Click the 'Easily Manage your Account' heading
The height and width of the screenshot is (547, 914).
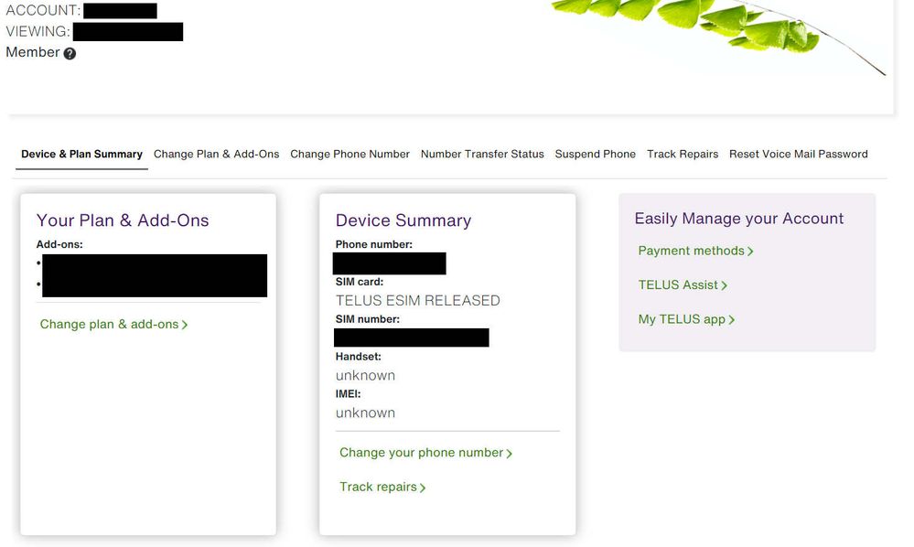click(x=738, y=219)
